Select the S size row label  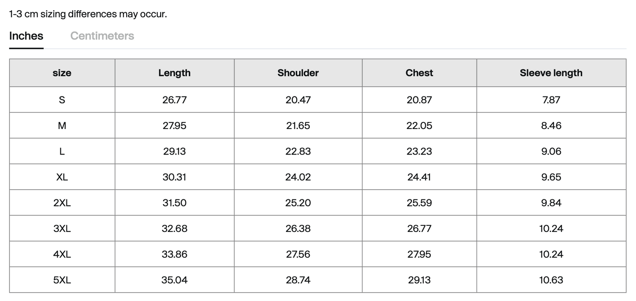tap(62, 100)
